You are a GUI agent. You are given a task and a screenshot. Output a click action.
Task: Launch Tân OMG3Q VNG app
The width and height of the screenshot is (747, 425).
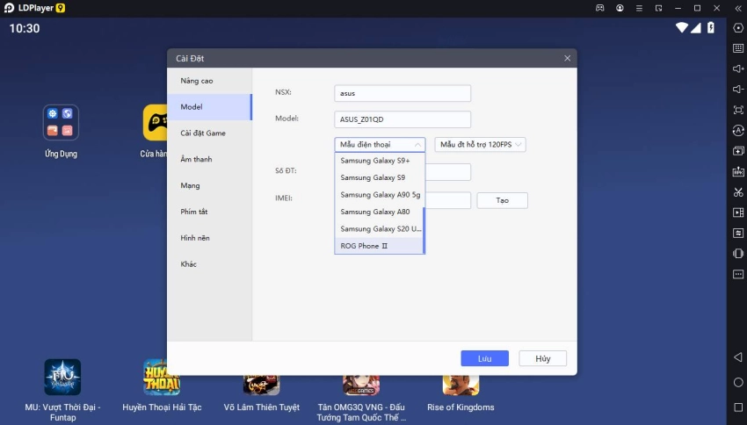tap(361, 385)
